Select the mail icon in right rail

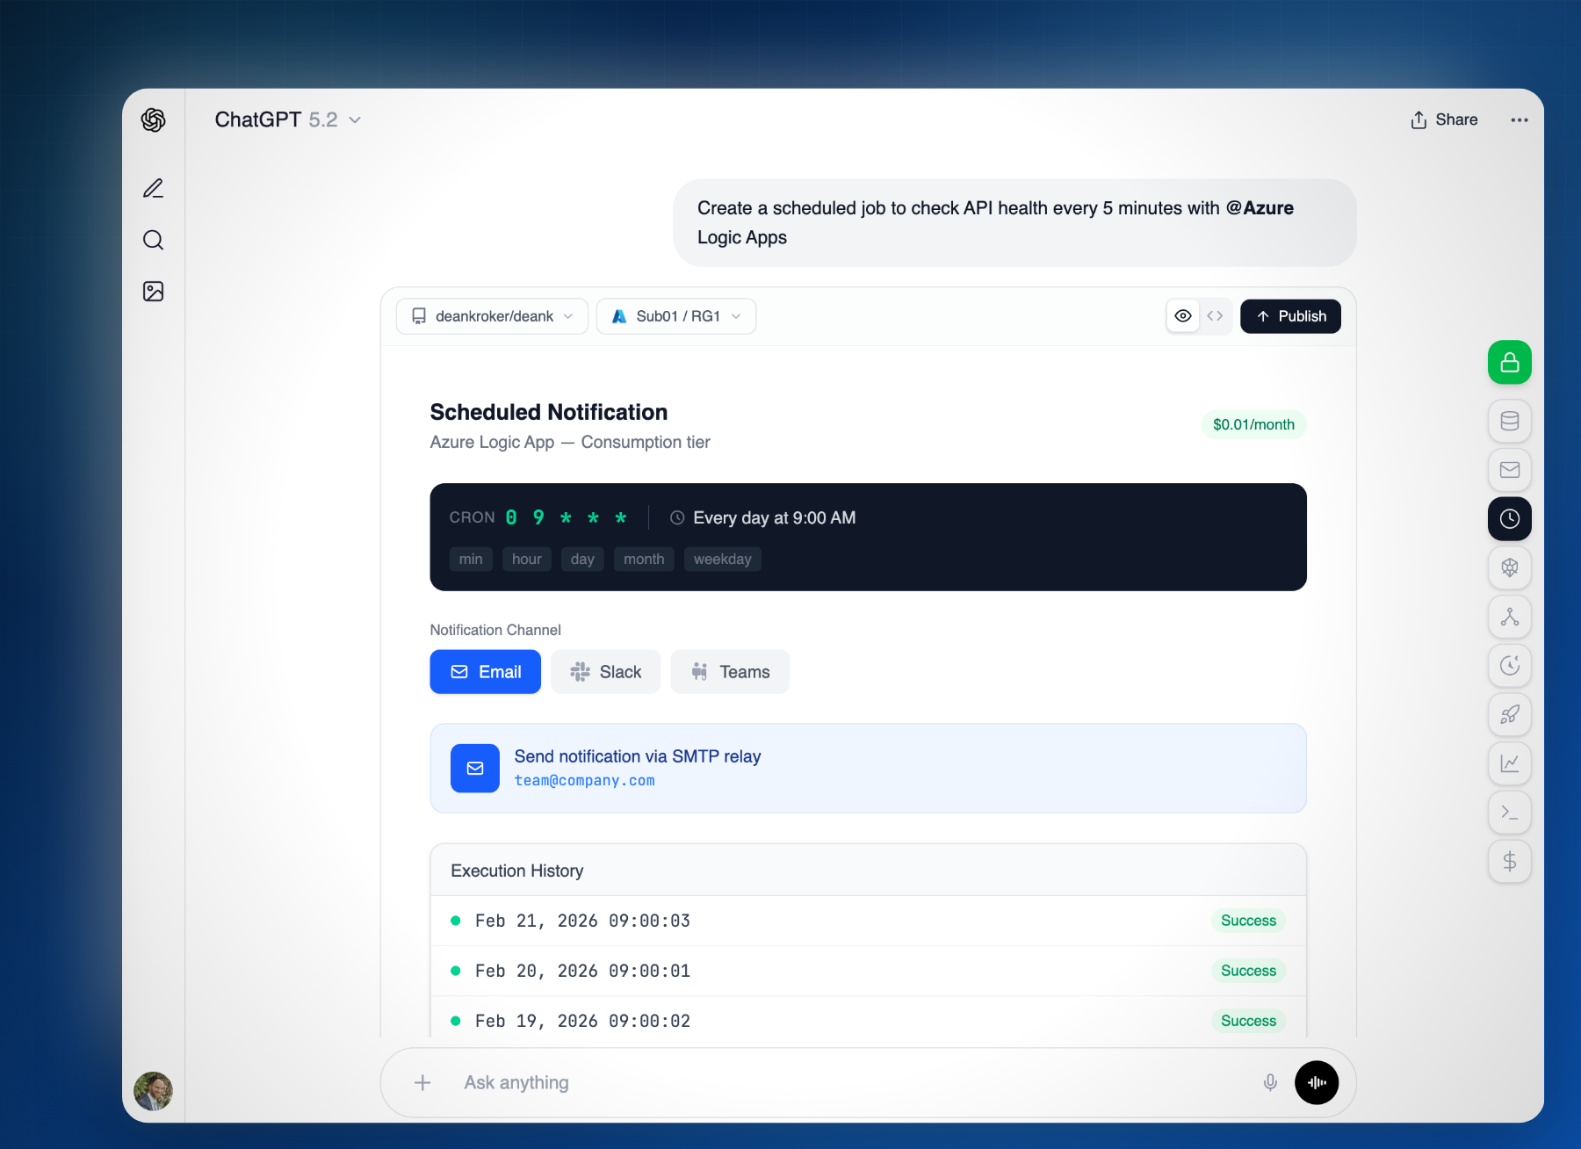point(1509,470)
